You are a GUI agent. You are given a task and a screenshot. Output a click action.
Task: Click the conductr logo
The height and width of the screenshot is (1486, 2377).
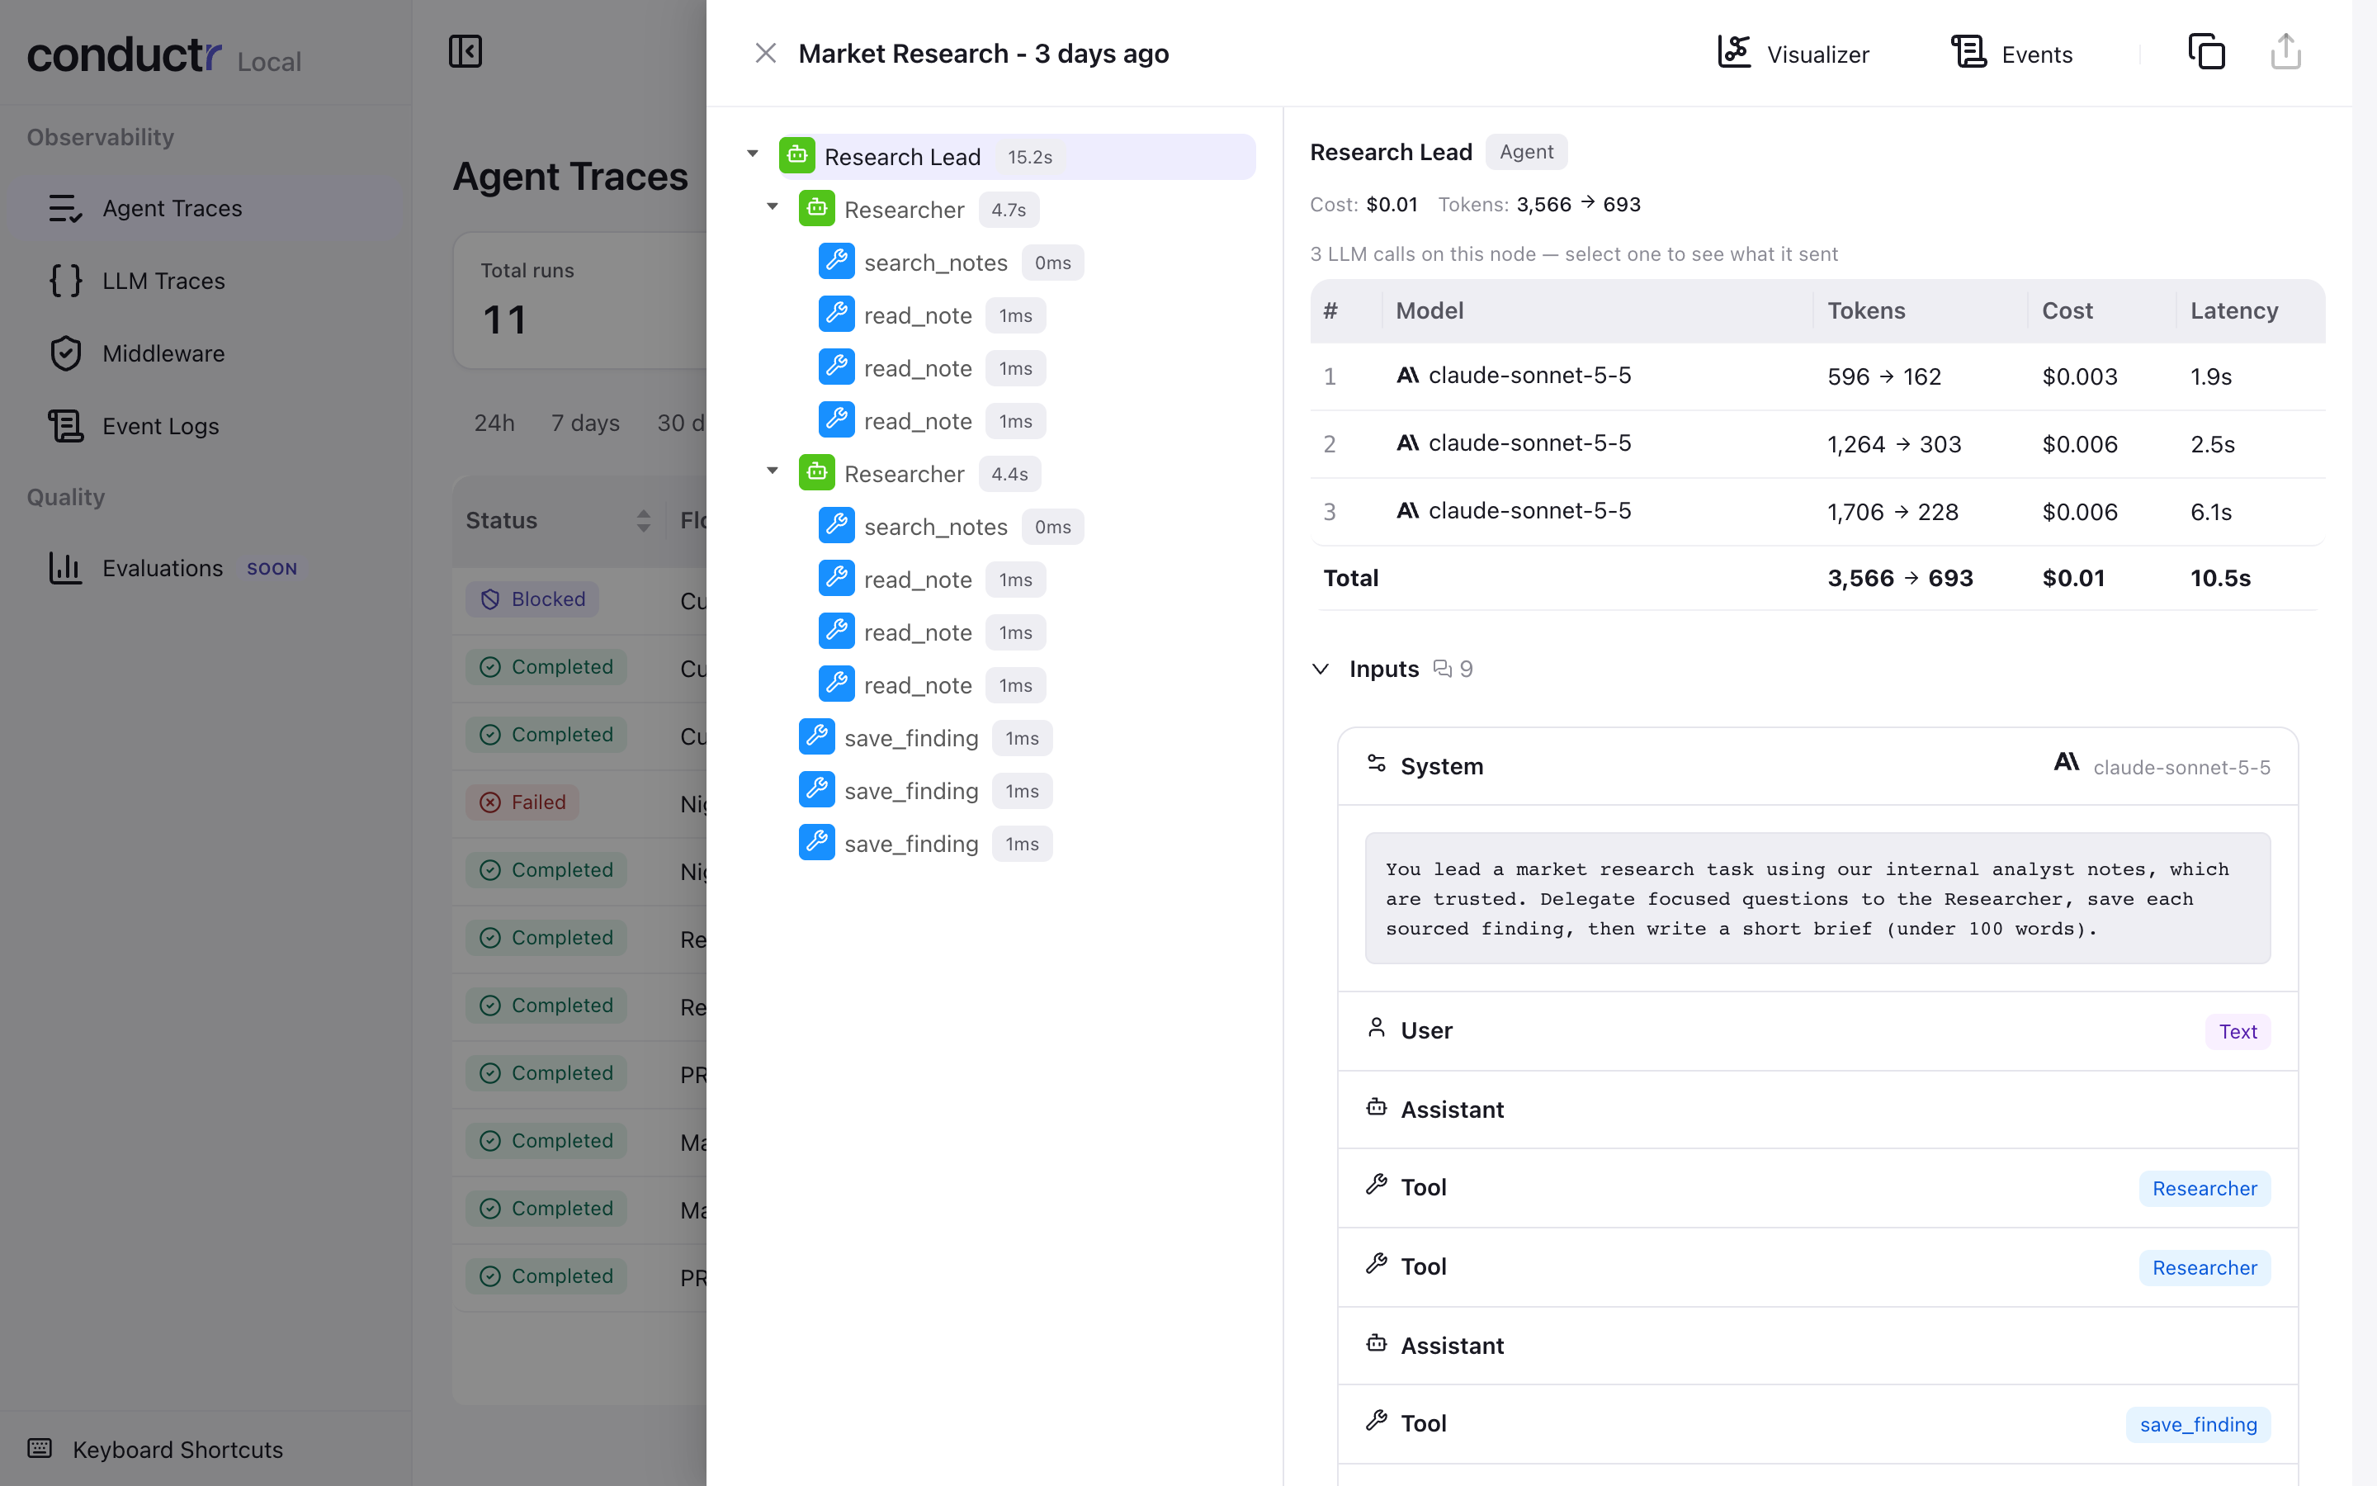point(124,54)
